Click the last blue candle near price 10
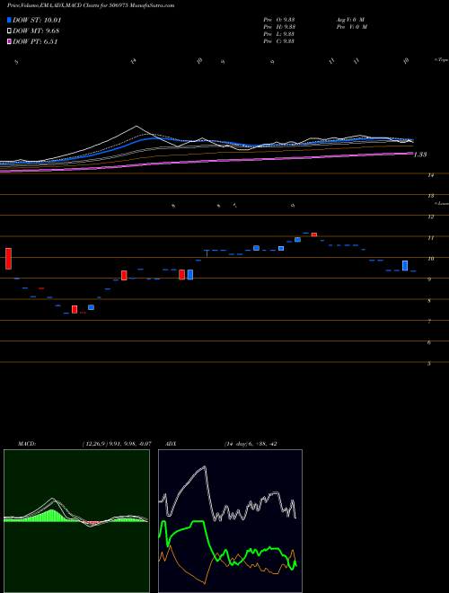Viewport: 449px width, 593px height. (405, 265)
